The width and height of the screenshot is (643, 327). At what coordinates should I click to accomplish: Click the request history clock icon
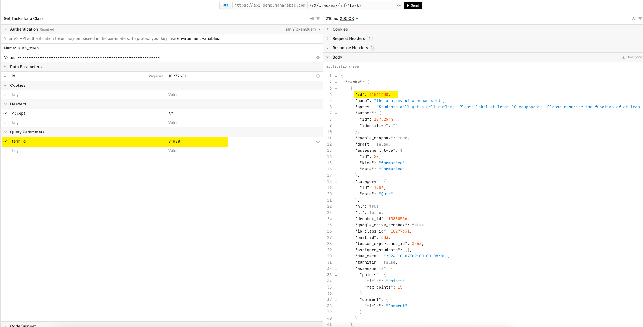point(399,5)
